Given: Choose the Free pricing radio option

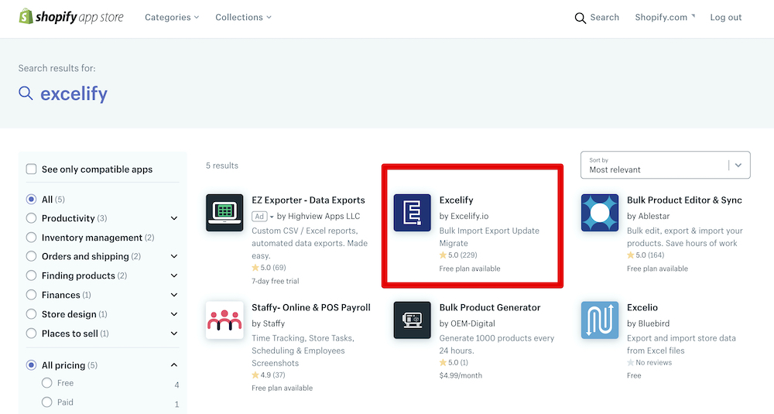Looking at the screenshot, I should 47,383.
